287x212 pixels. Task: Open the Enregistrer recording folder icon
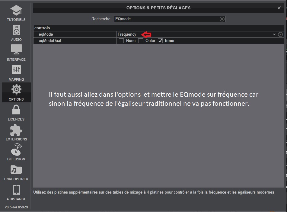click(x=16, y=169)
